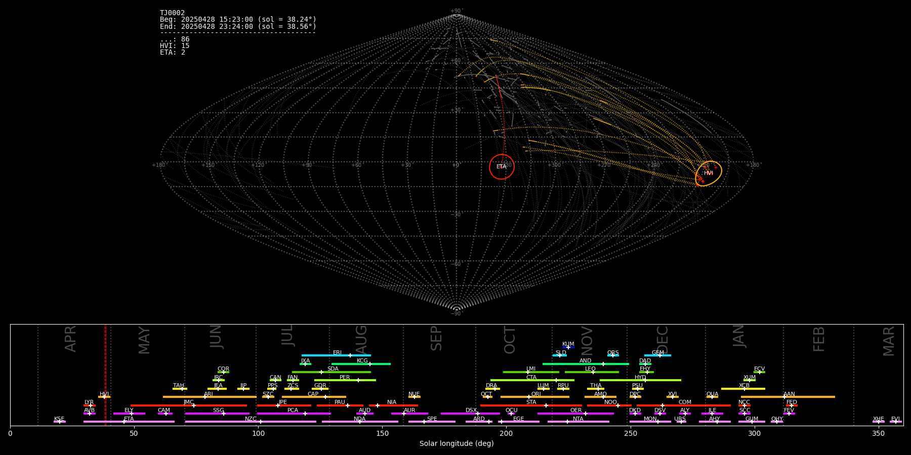Click the DEC month label in the timeline
This screenshot has height=455, width=911.
pyautogui.click(x=662, y=340)
